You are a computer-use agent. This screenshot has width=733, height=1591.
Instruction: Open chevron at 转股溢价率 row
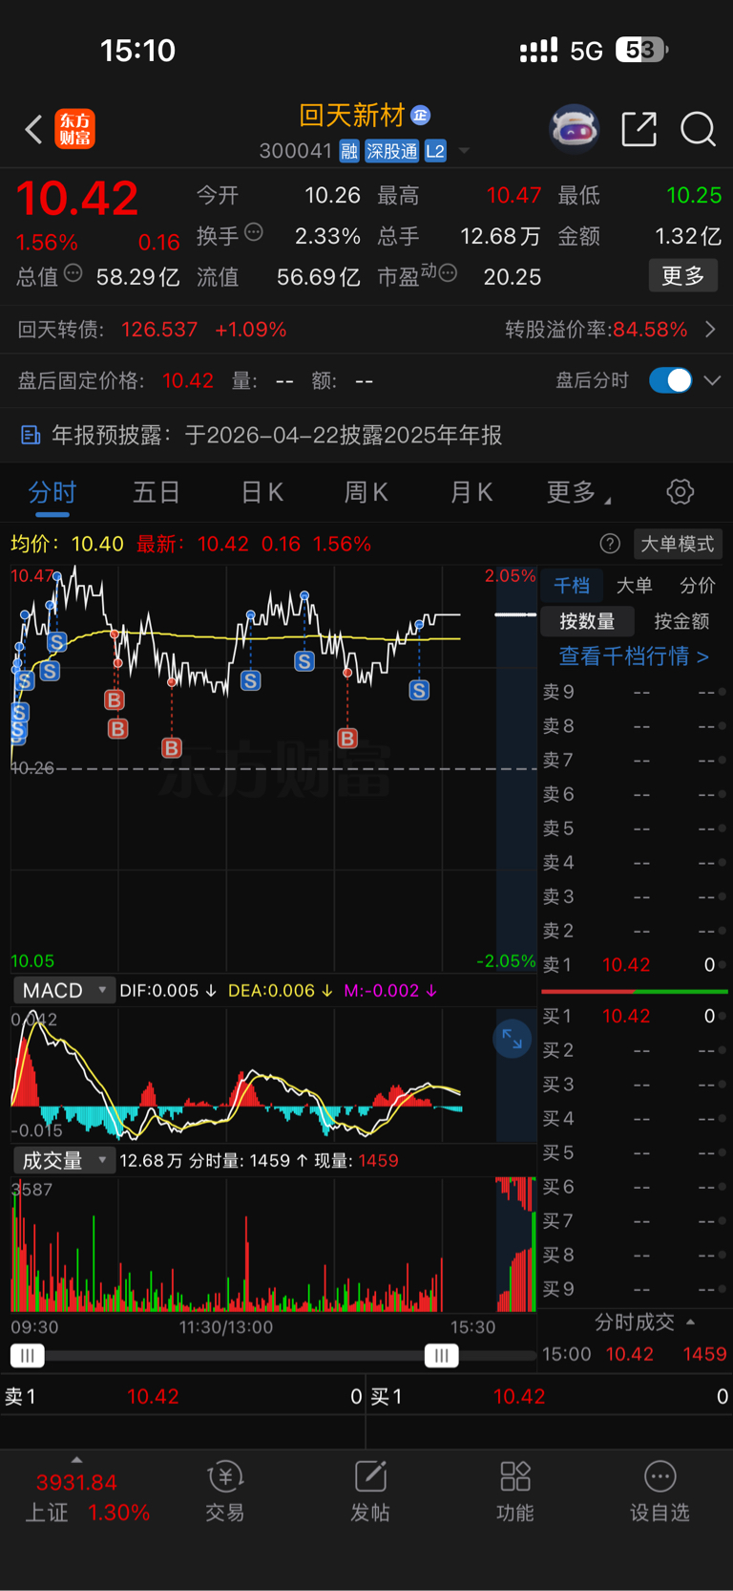tap(710, 330)
